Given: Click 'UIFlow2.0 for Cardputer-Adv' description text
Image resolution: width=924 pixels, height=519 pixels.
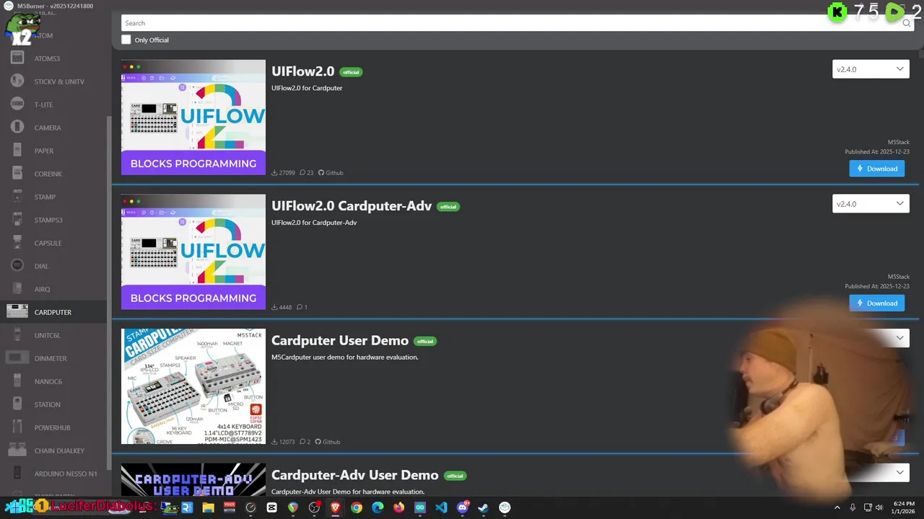Looking at the screenshot, I should pos(314,223).
